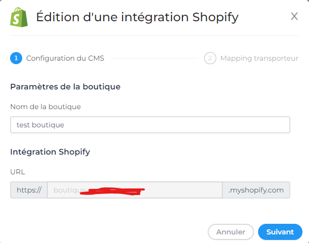Image resolution: width=309 pixels, height=243 pixels.
Task: Click the test boutique text in the name field
Action: click(x=40, y=125)
